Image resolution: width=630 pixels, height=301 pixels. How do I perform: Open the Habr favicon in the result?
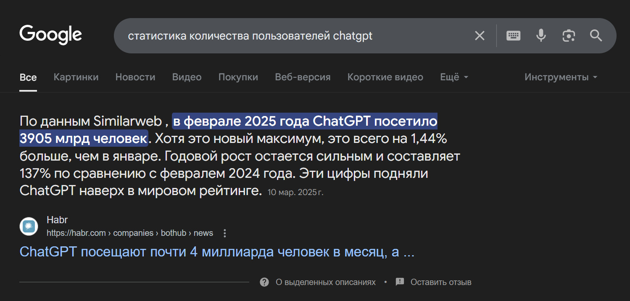[29, 227]
